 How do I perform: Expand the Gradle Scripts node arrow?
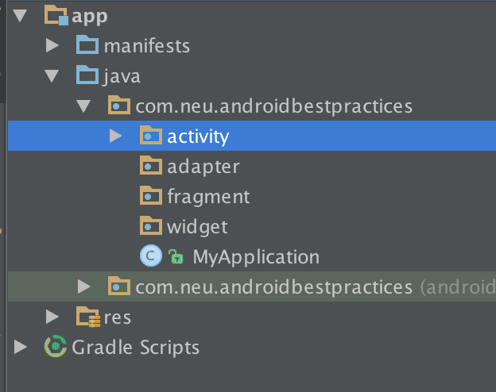coord(21,347)
